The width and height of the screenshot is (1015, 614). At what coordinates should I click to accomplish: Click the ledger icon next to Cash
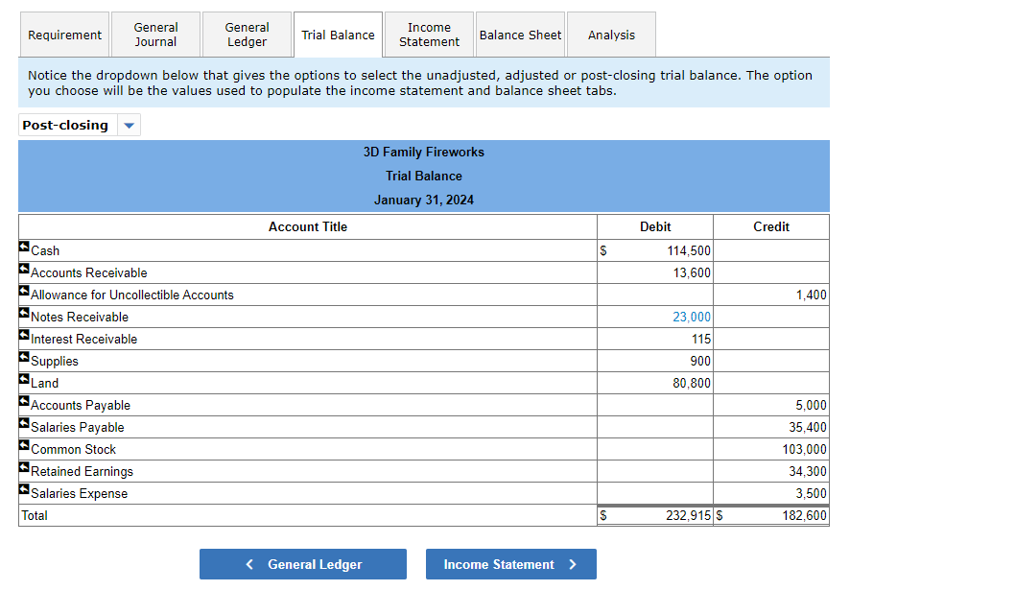click(x=22, y=248)
